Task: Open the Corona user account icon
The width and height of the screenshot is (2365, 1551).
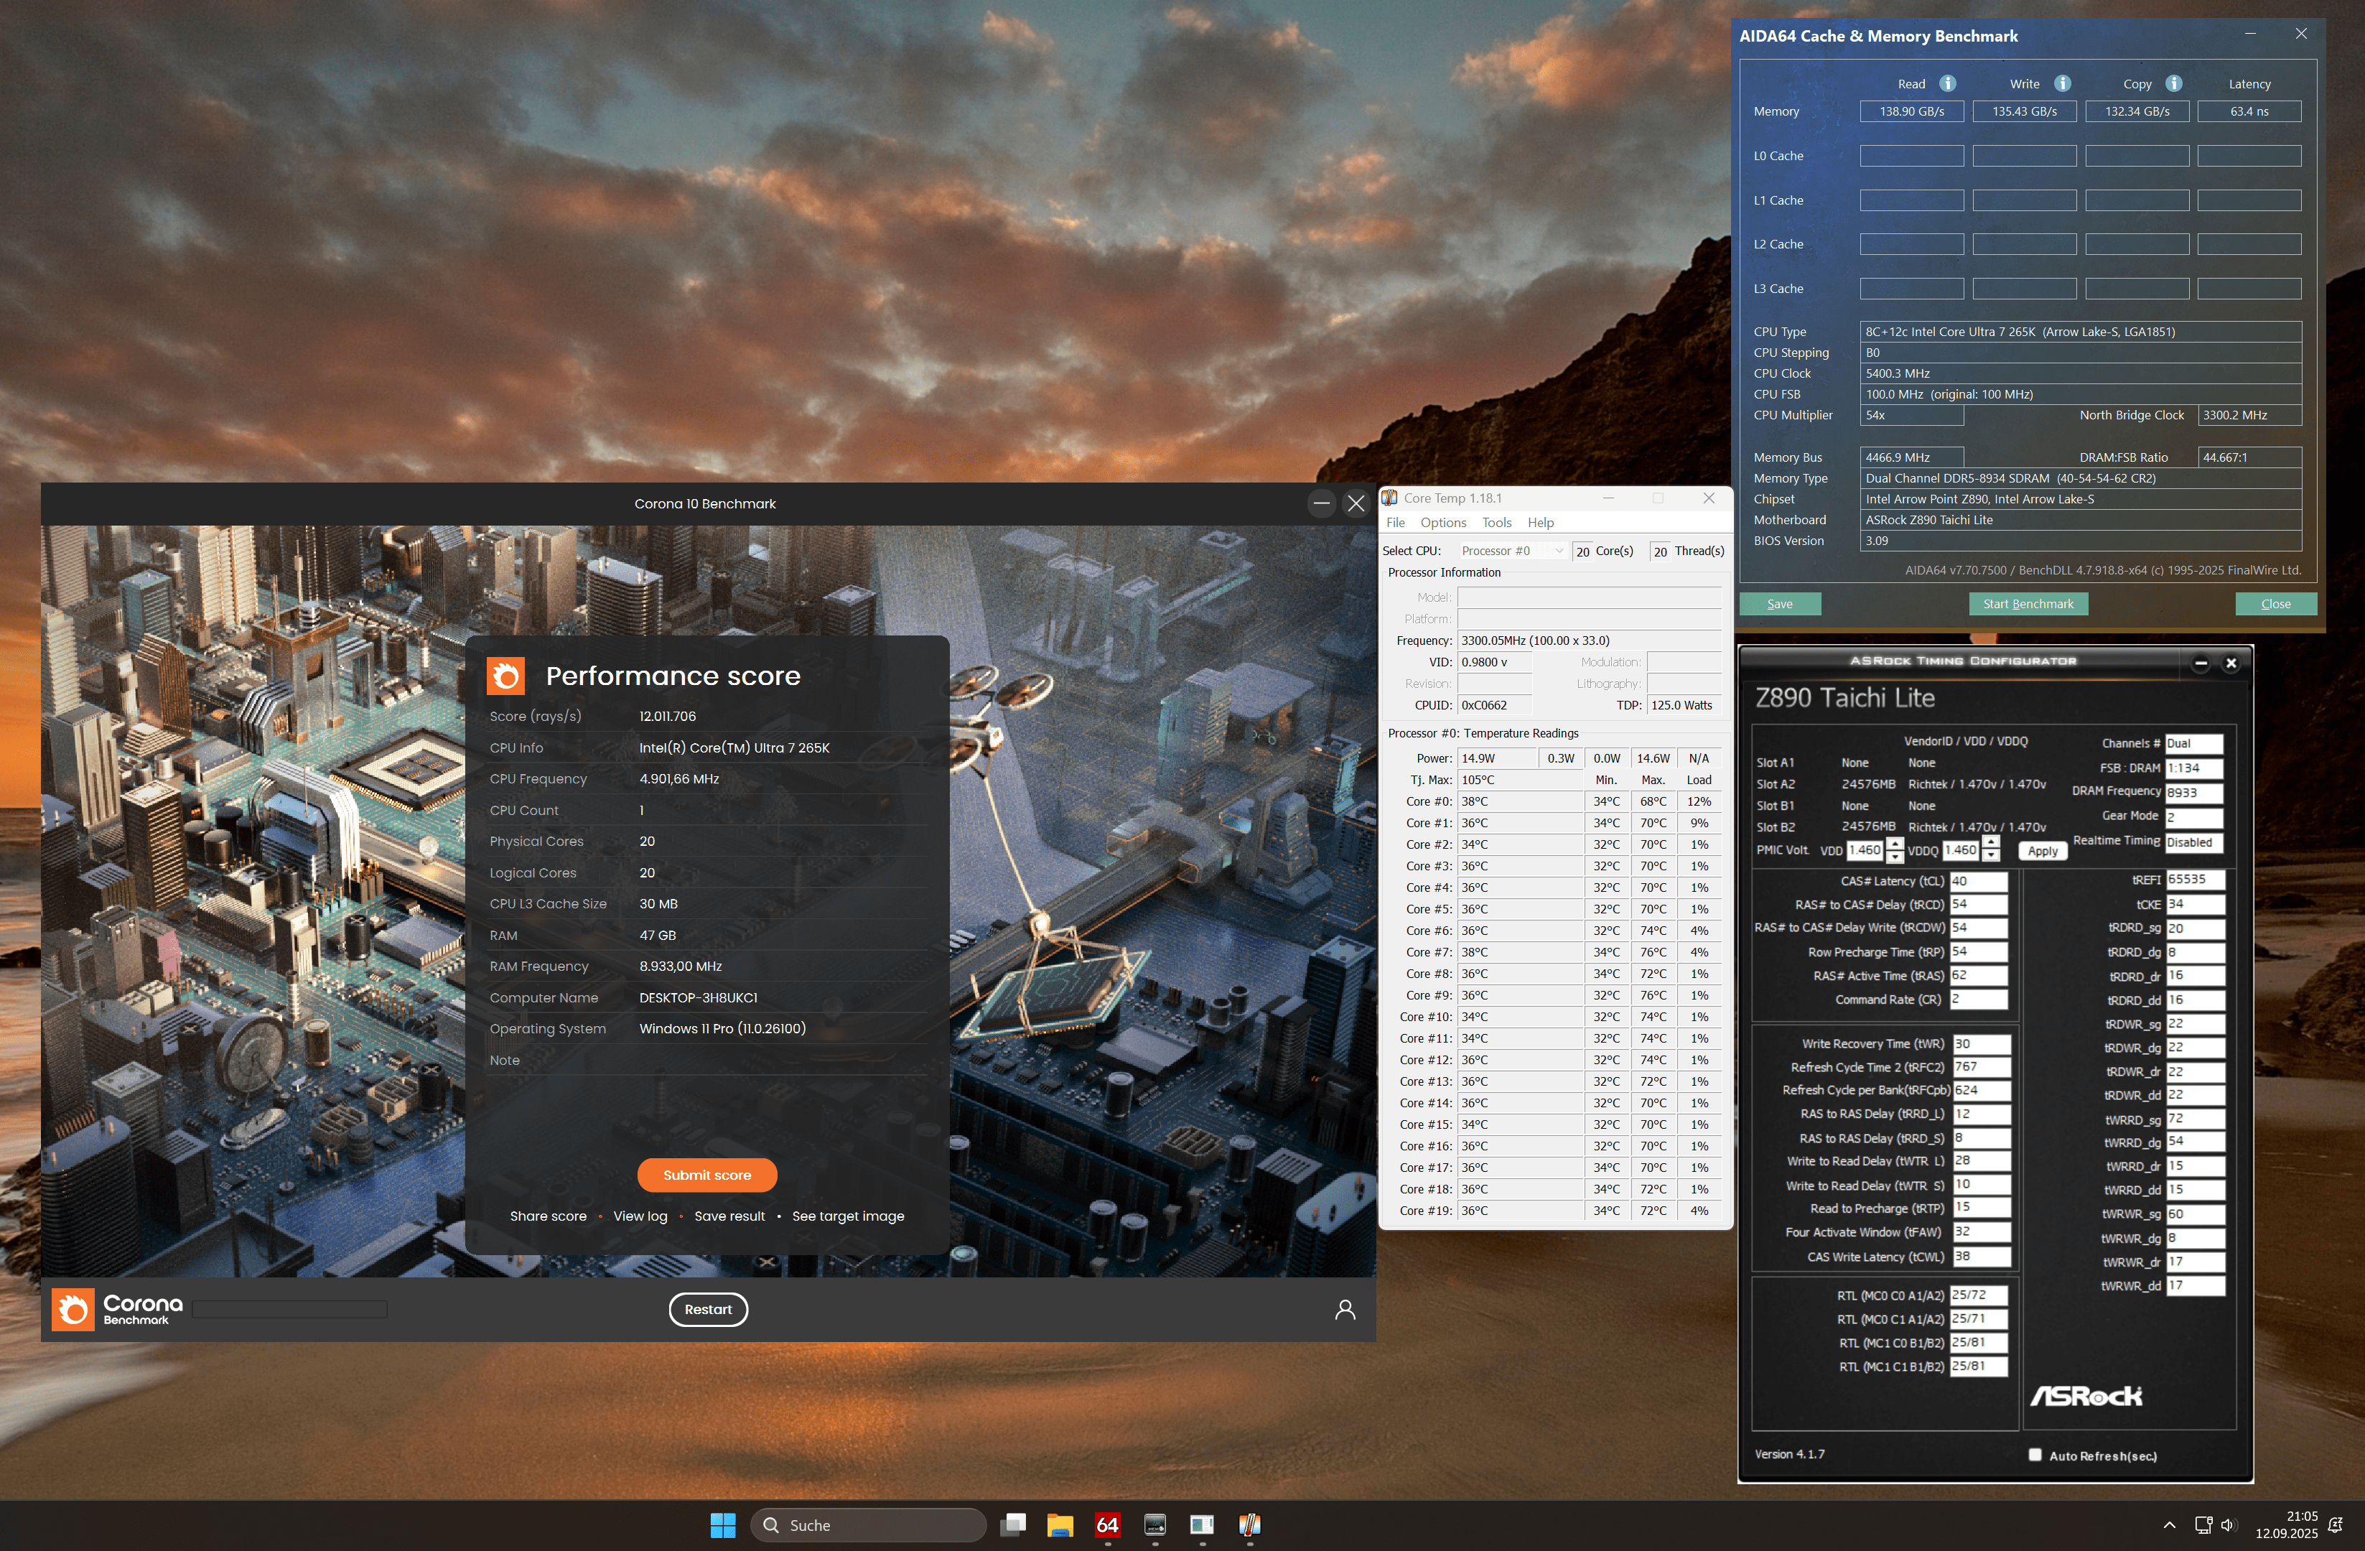Action: (1345, 1310)
